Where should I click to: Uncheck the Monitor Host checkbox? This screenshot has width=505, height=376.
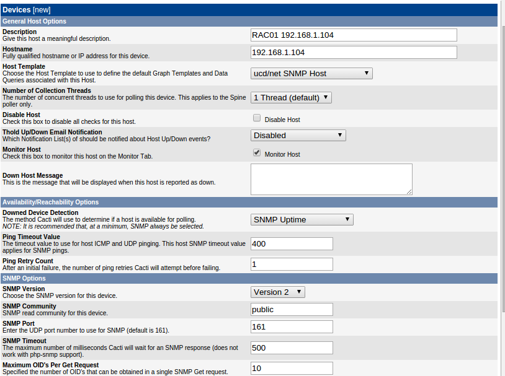click(x=257, y=153)
